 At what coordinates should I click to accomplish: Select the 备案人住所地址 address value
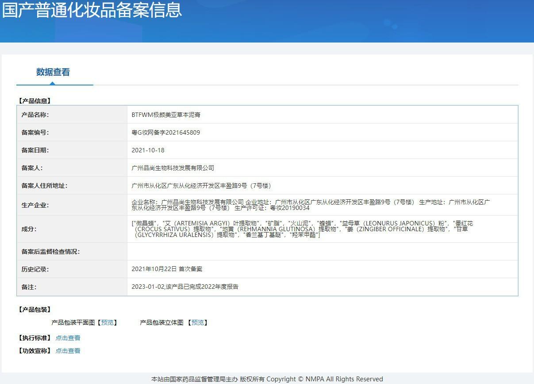click(201, 186)
